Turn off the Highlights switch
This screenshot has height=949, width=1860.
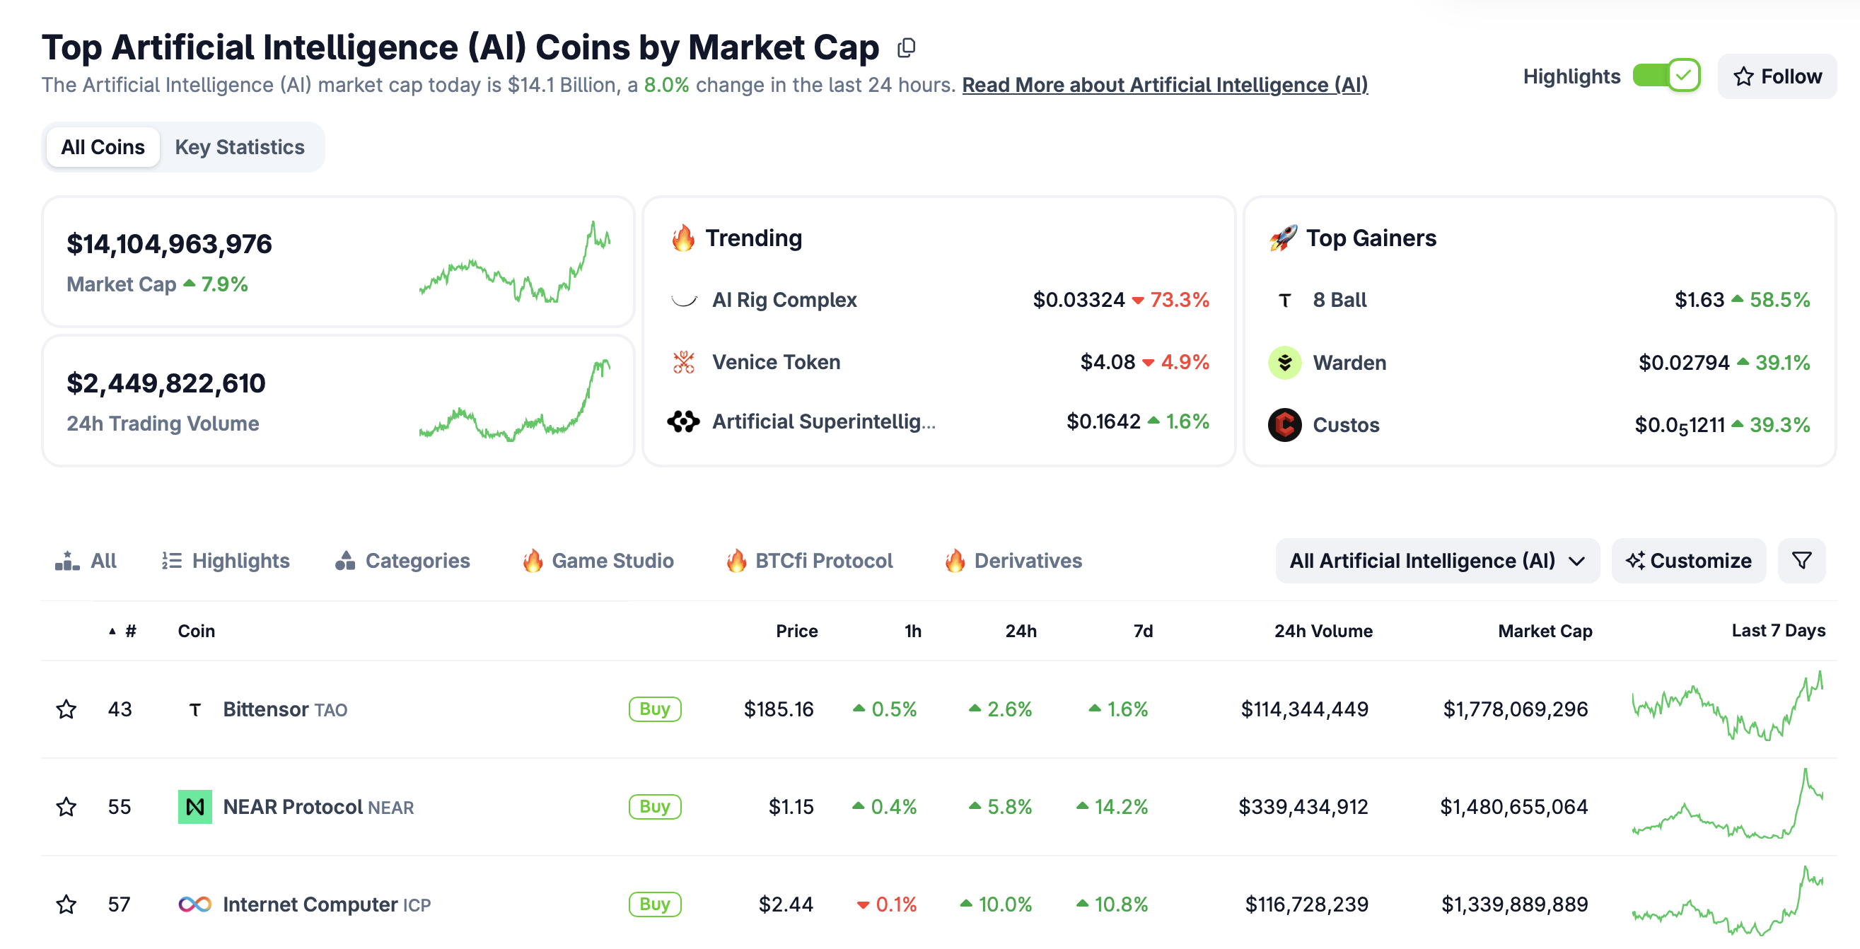pos(1666,76)
